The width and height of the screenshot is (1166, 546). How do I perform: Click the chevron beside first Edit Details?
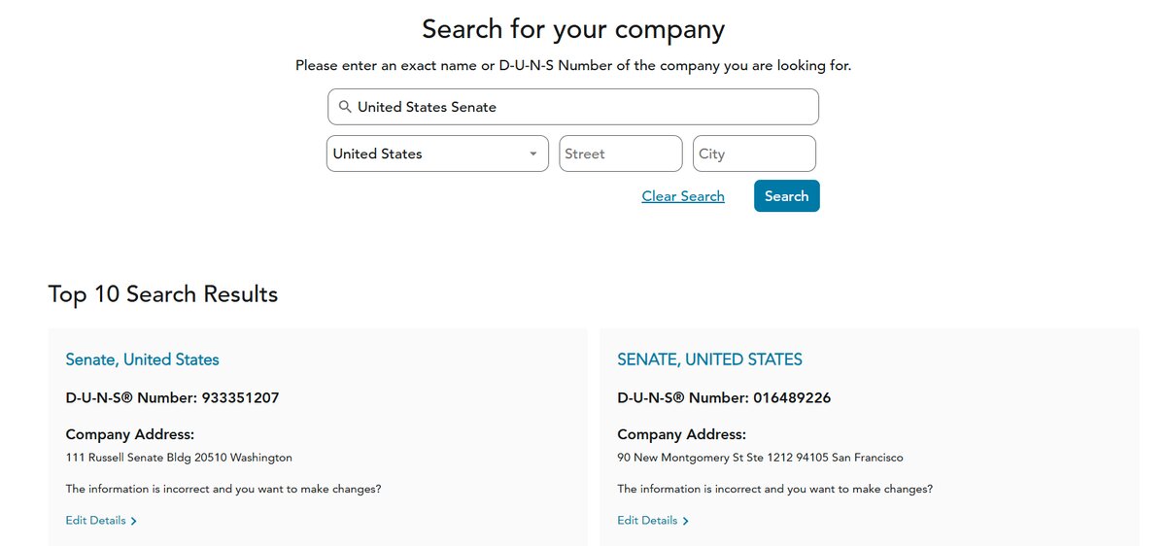click(x=133, y=522)
